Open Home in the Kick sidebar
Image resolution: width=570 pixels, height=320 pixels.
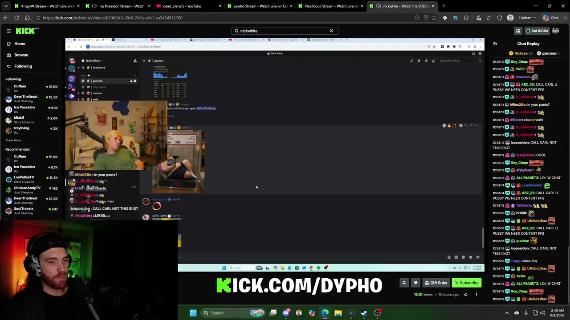click(x=20, y=44)
